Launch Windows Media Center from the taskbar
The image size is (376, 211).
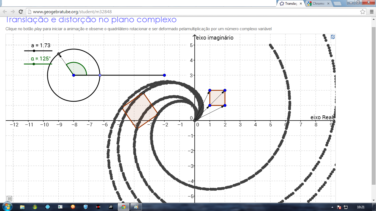35,207
